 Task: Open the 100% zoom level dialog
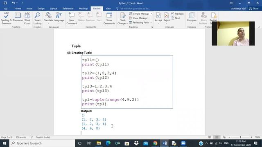[257, 137]
